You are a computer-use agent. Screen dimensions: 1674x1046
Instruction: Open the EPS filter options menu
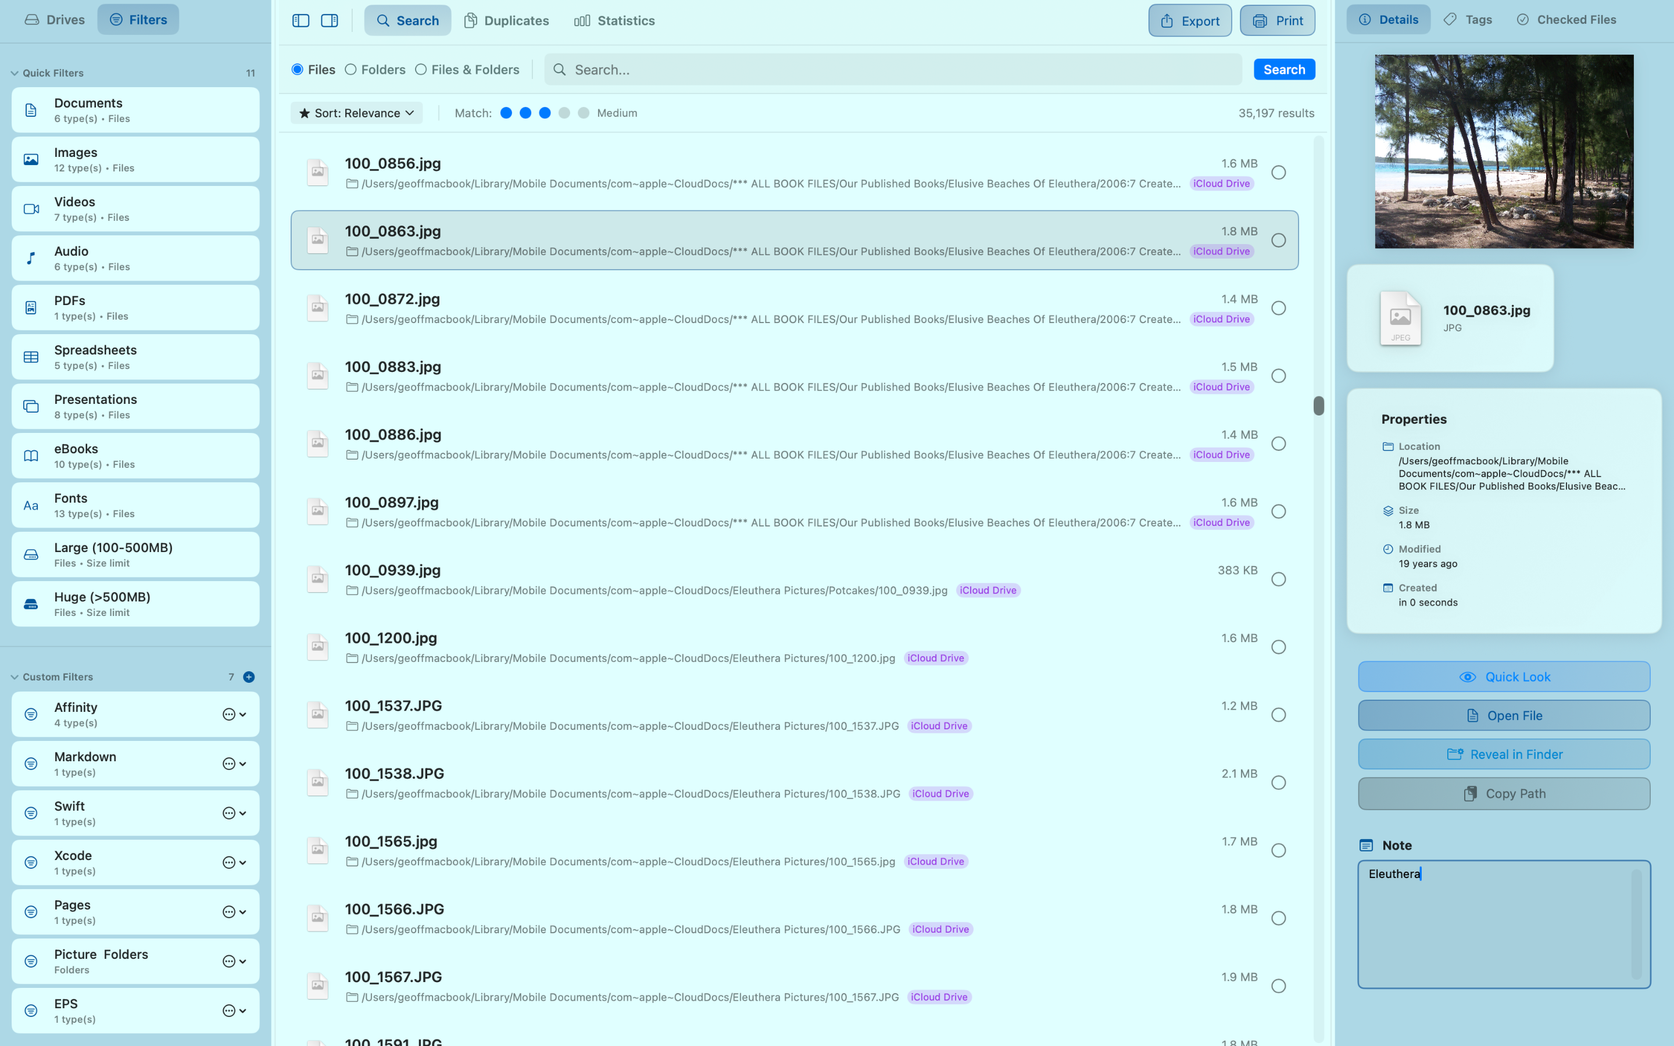pos(234,1011)
